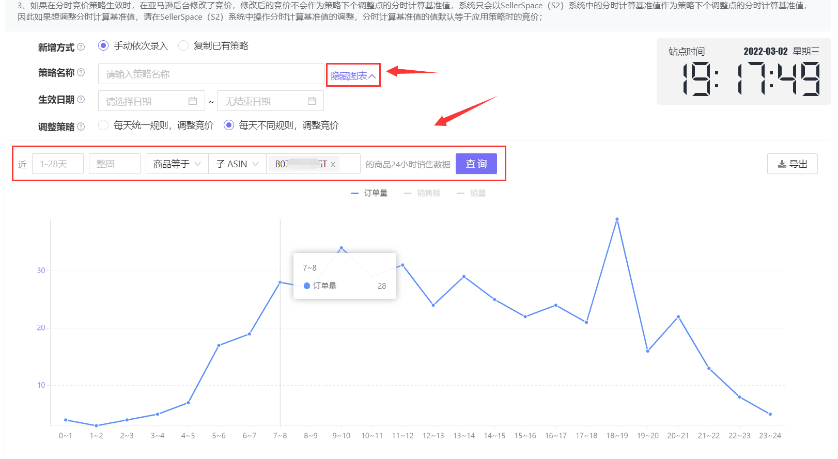Screen dimensions: 838x459
Task: Choose 每天不同规则，调整竞价 option
Action: [229, 125]
